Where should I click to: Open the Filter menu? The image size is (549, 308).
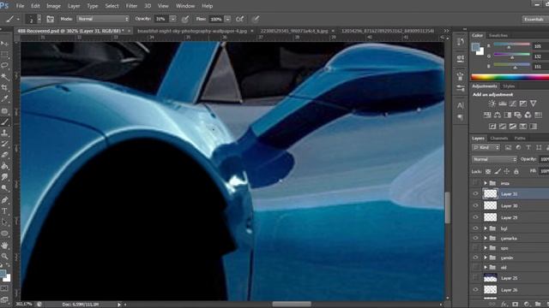click(x=131, y=6)
